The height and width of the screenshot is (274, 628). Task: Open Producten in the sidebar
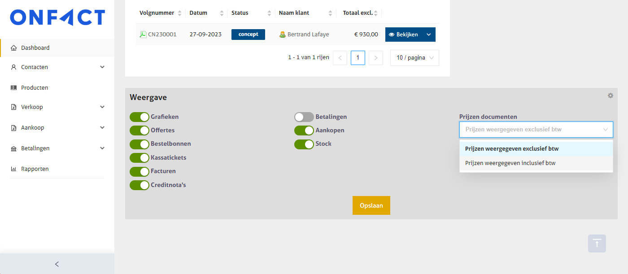click(x=35, y=88)
